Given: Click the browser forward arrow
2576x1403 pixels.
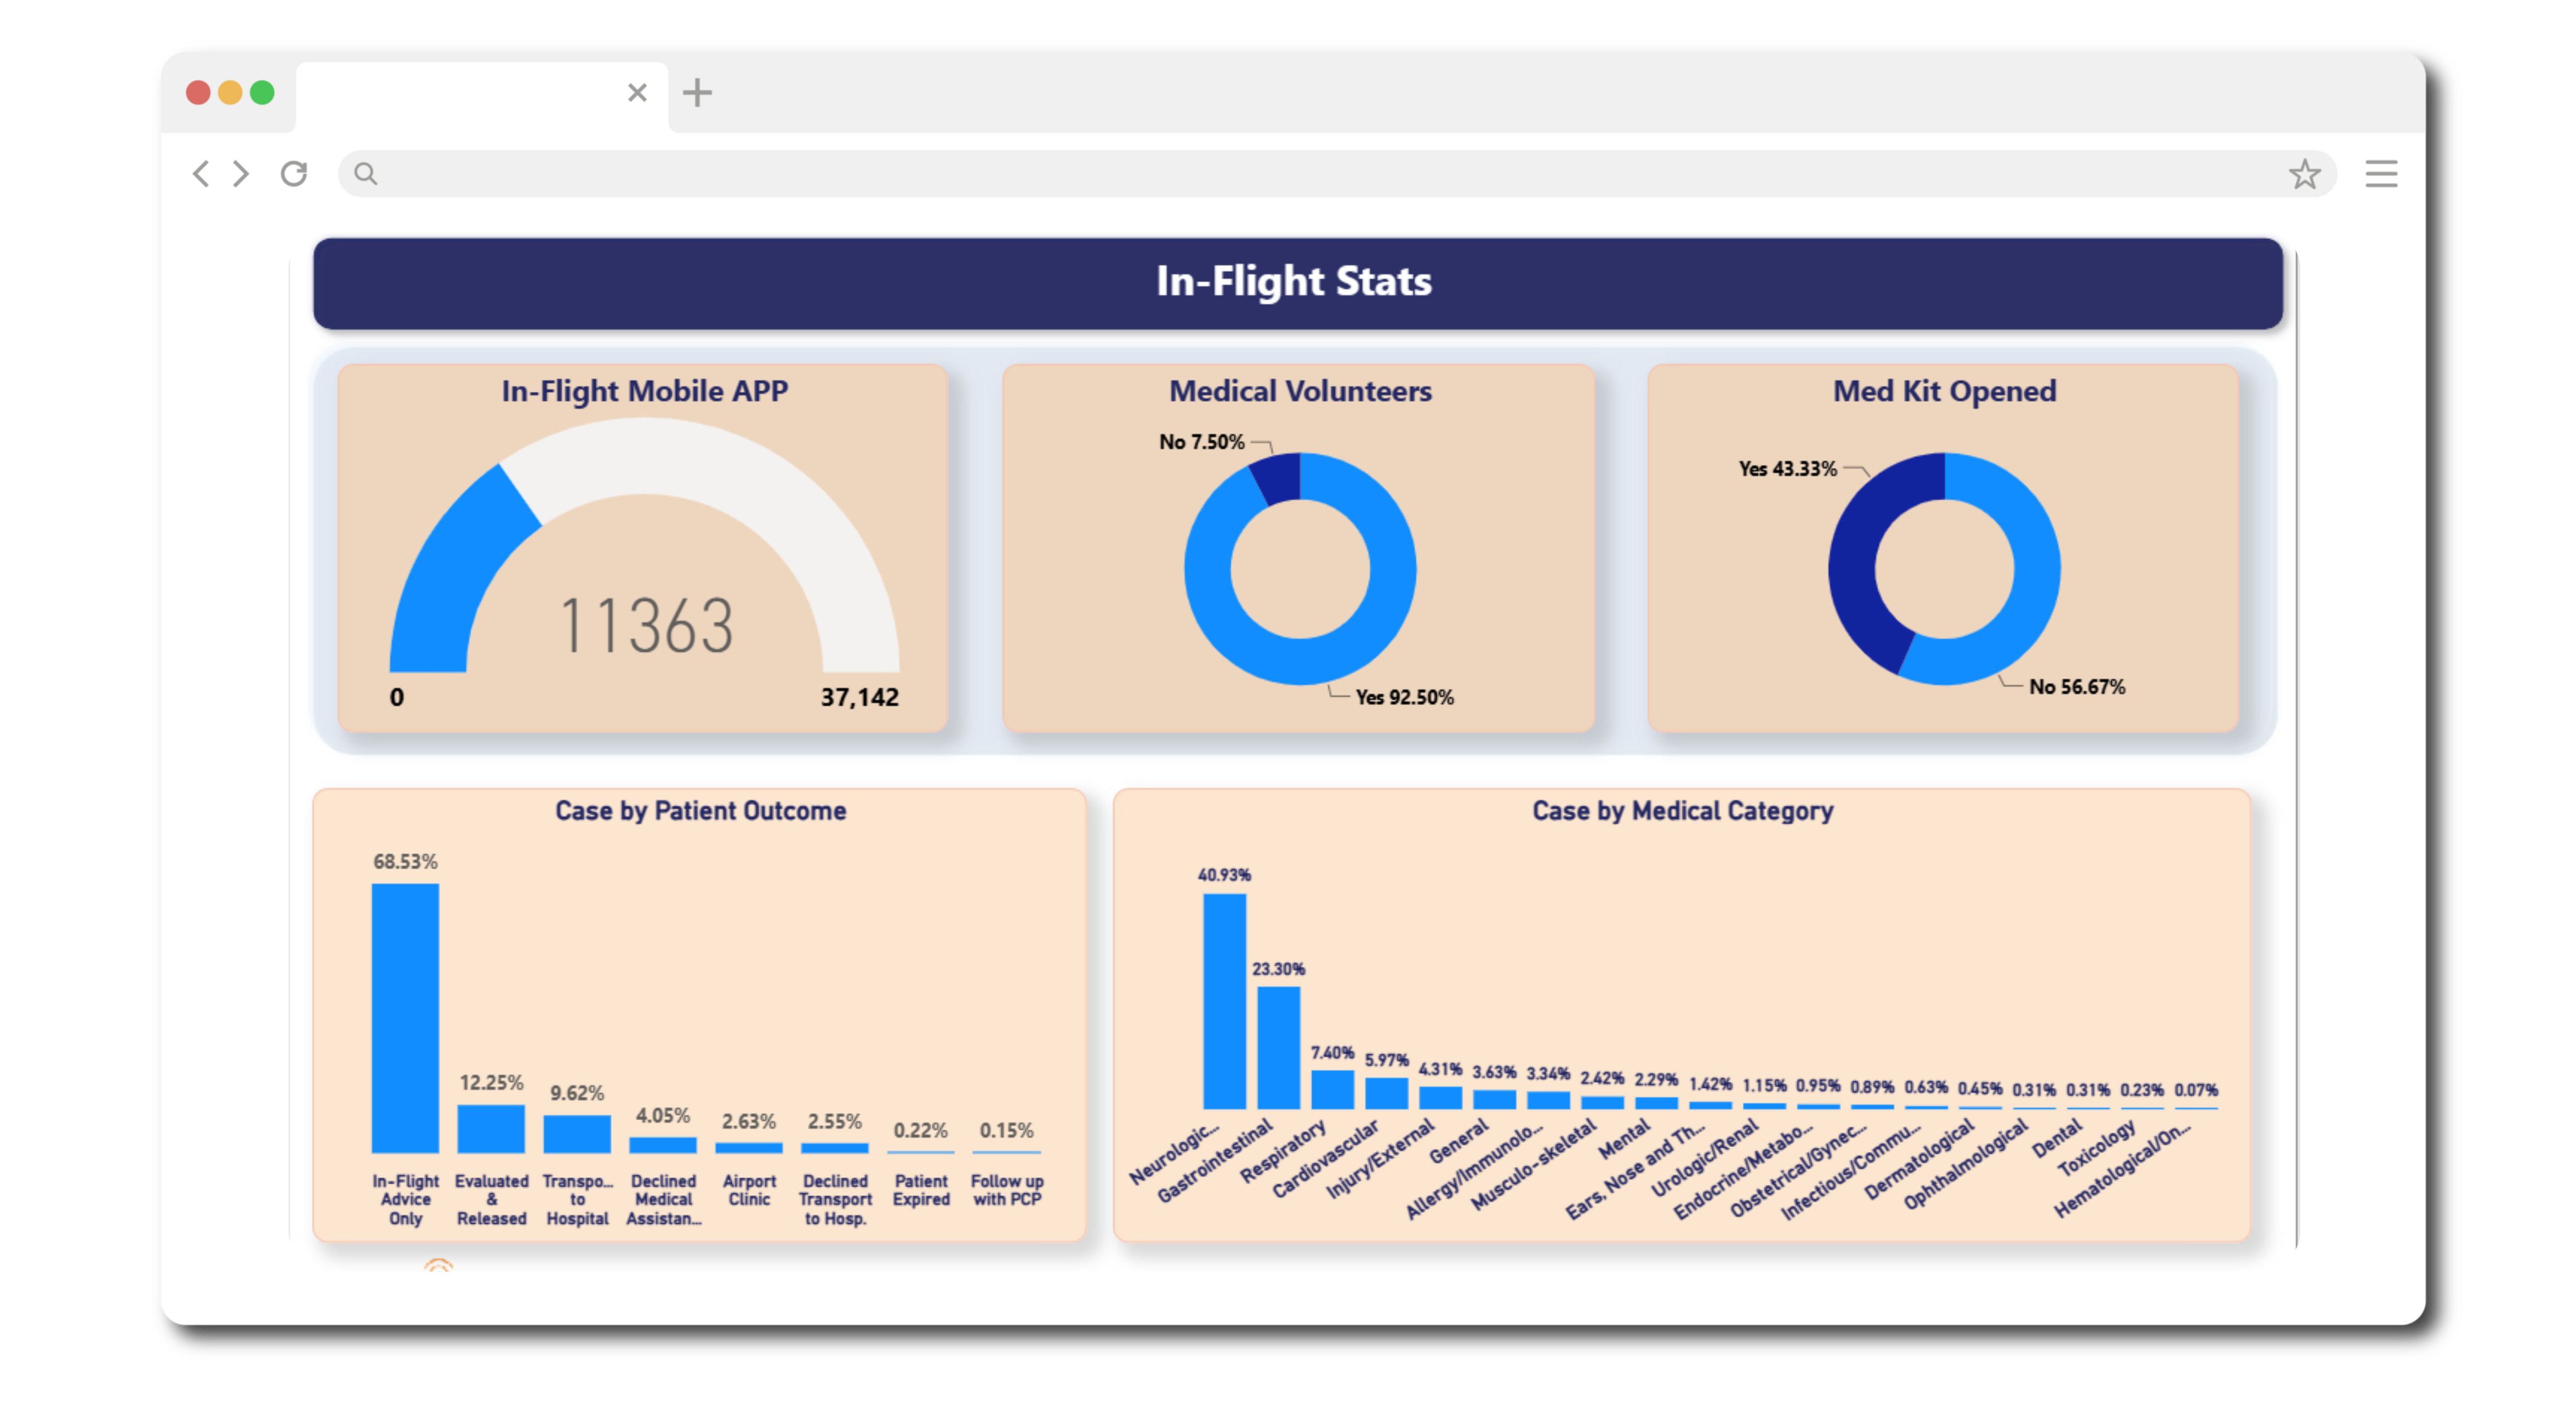Looking at the screenshot, I should [241, 174].
